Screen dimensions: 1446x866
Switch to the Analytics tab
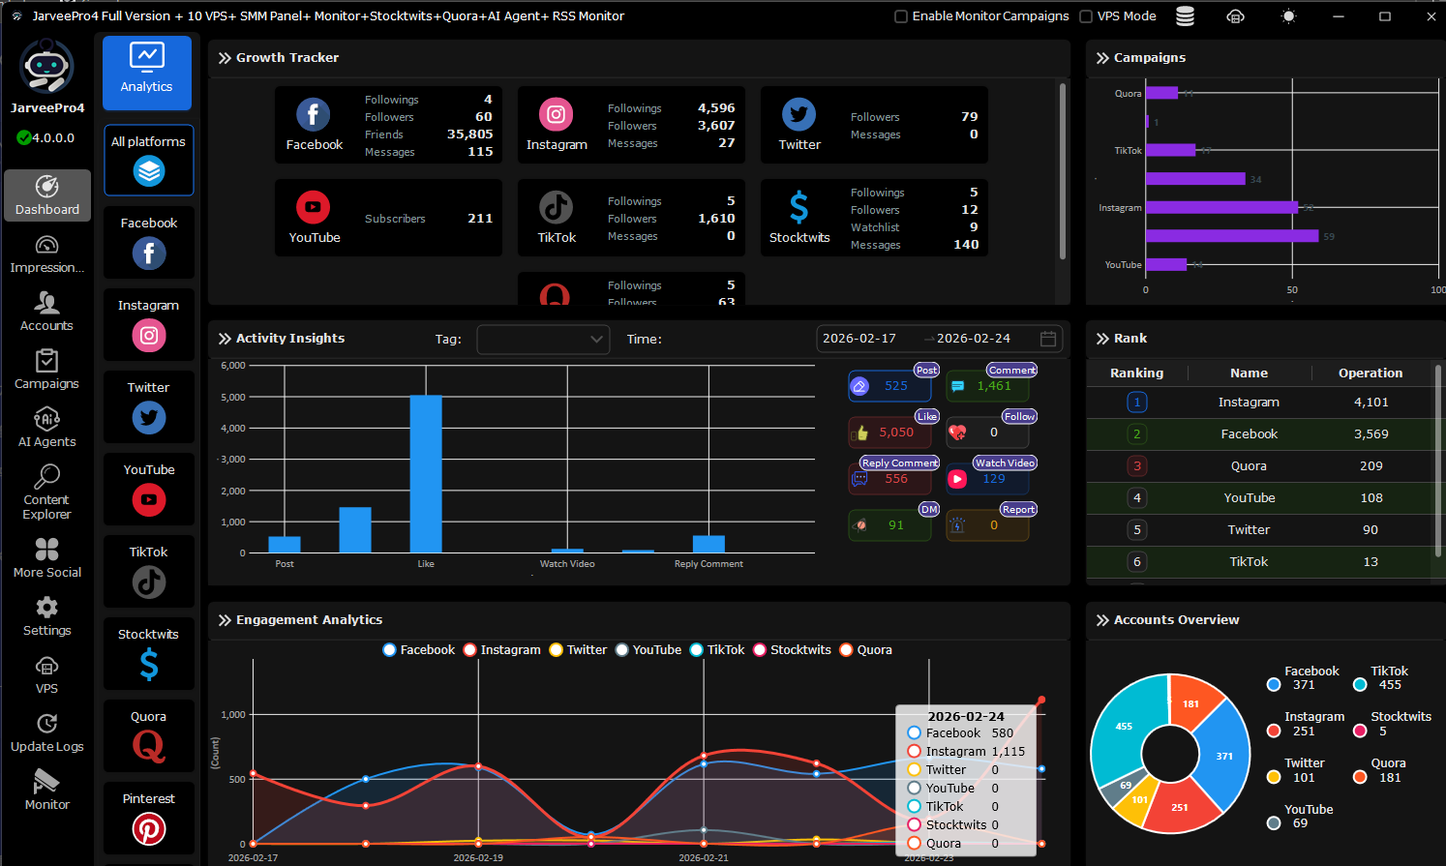pos(147,73)
